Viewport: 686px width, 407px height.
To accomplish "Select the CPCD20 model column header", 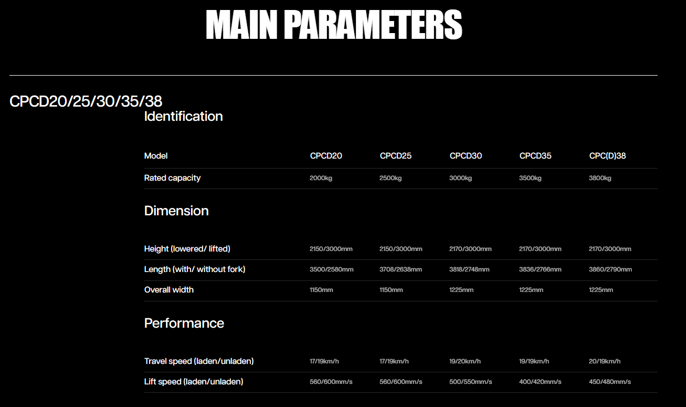I will coord(326,156).
